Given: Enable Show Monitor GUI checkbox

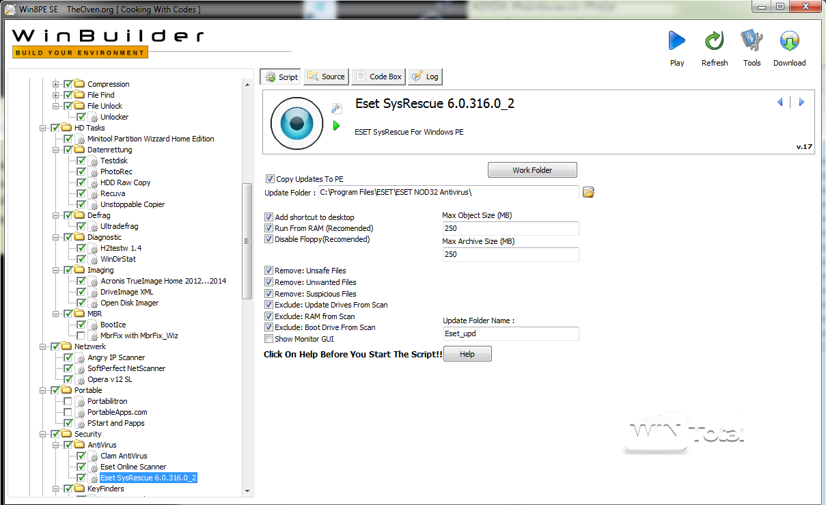Looking at the screenshot, I should (x=269, y=338).
